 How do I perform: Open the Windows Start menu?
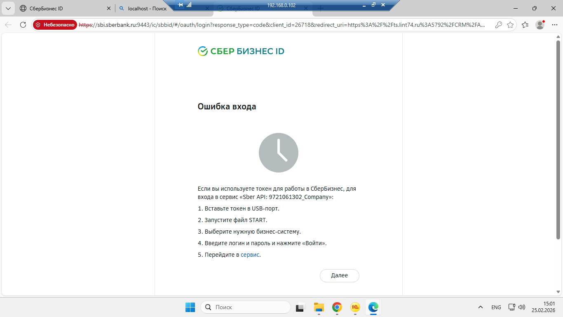tap(190, 307)
